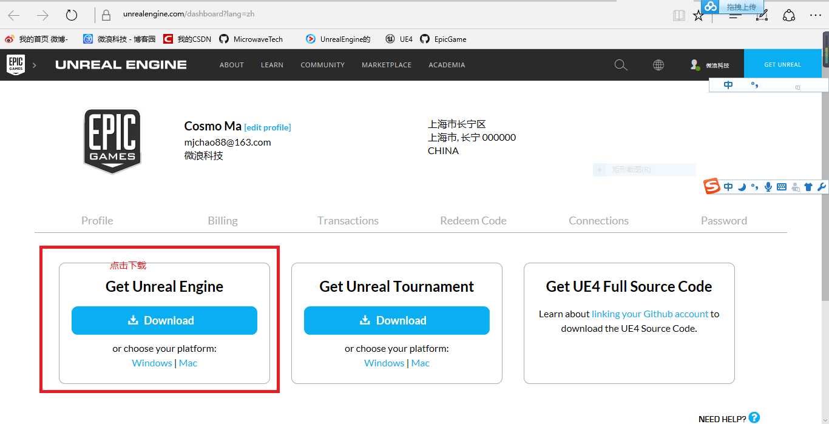The height and width of the screenshot is (424, 829).
Task: Open the LEARN menu
Action: 272,65
